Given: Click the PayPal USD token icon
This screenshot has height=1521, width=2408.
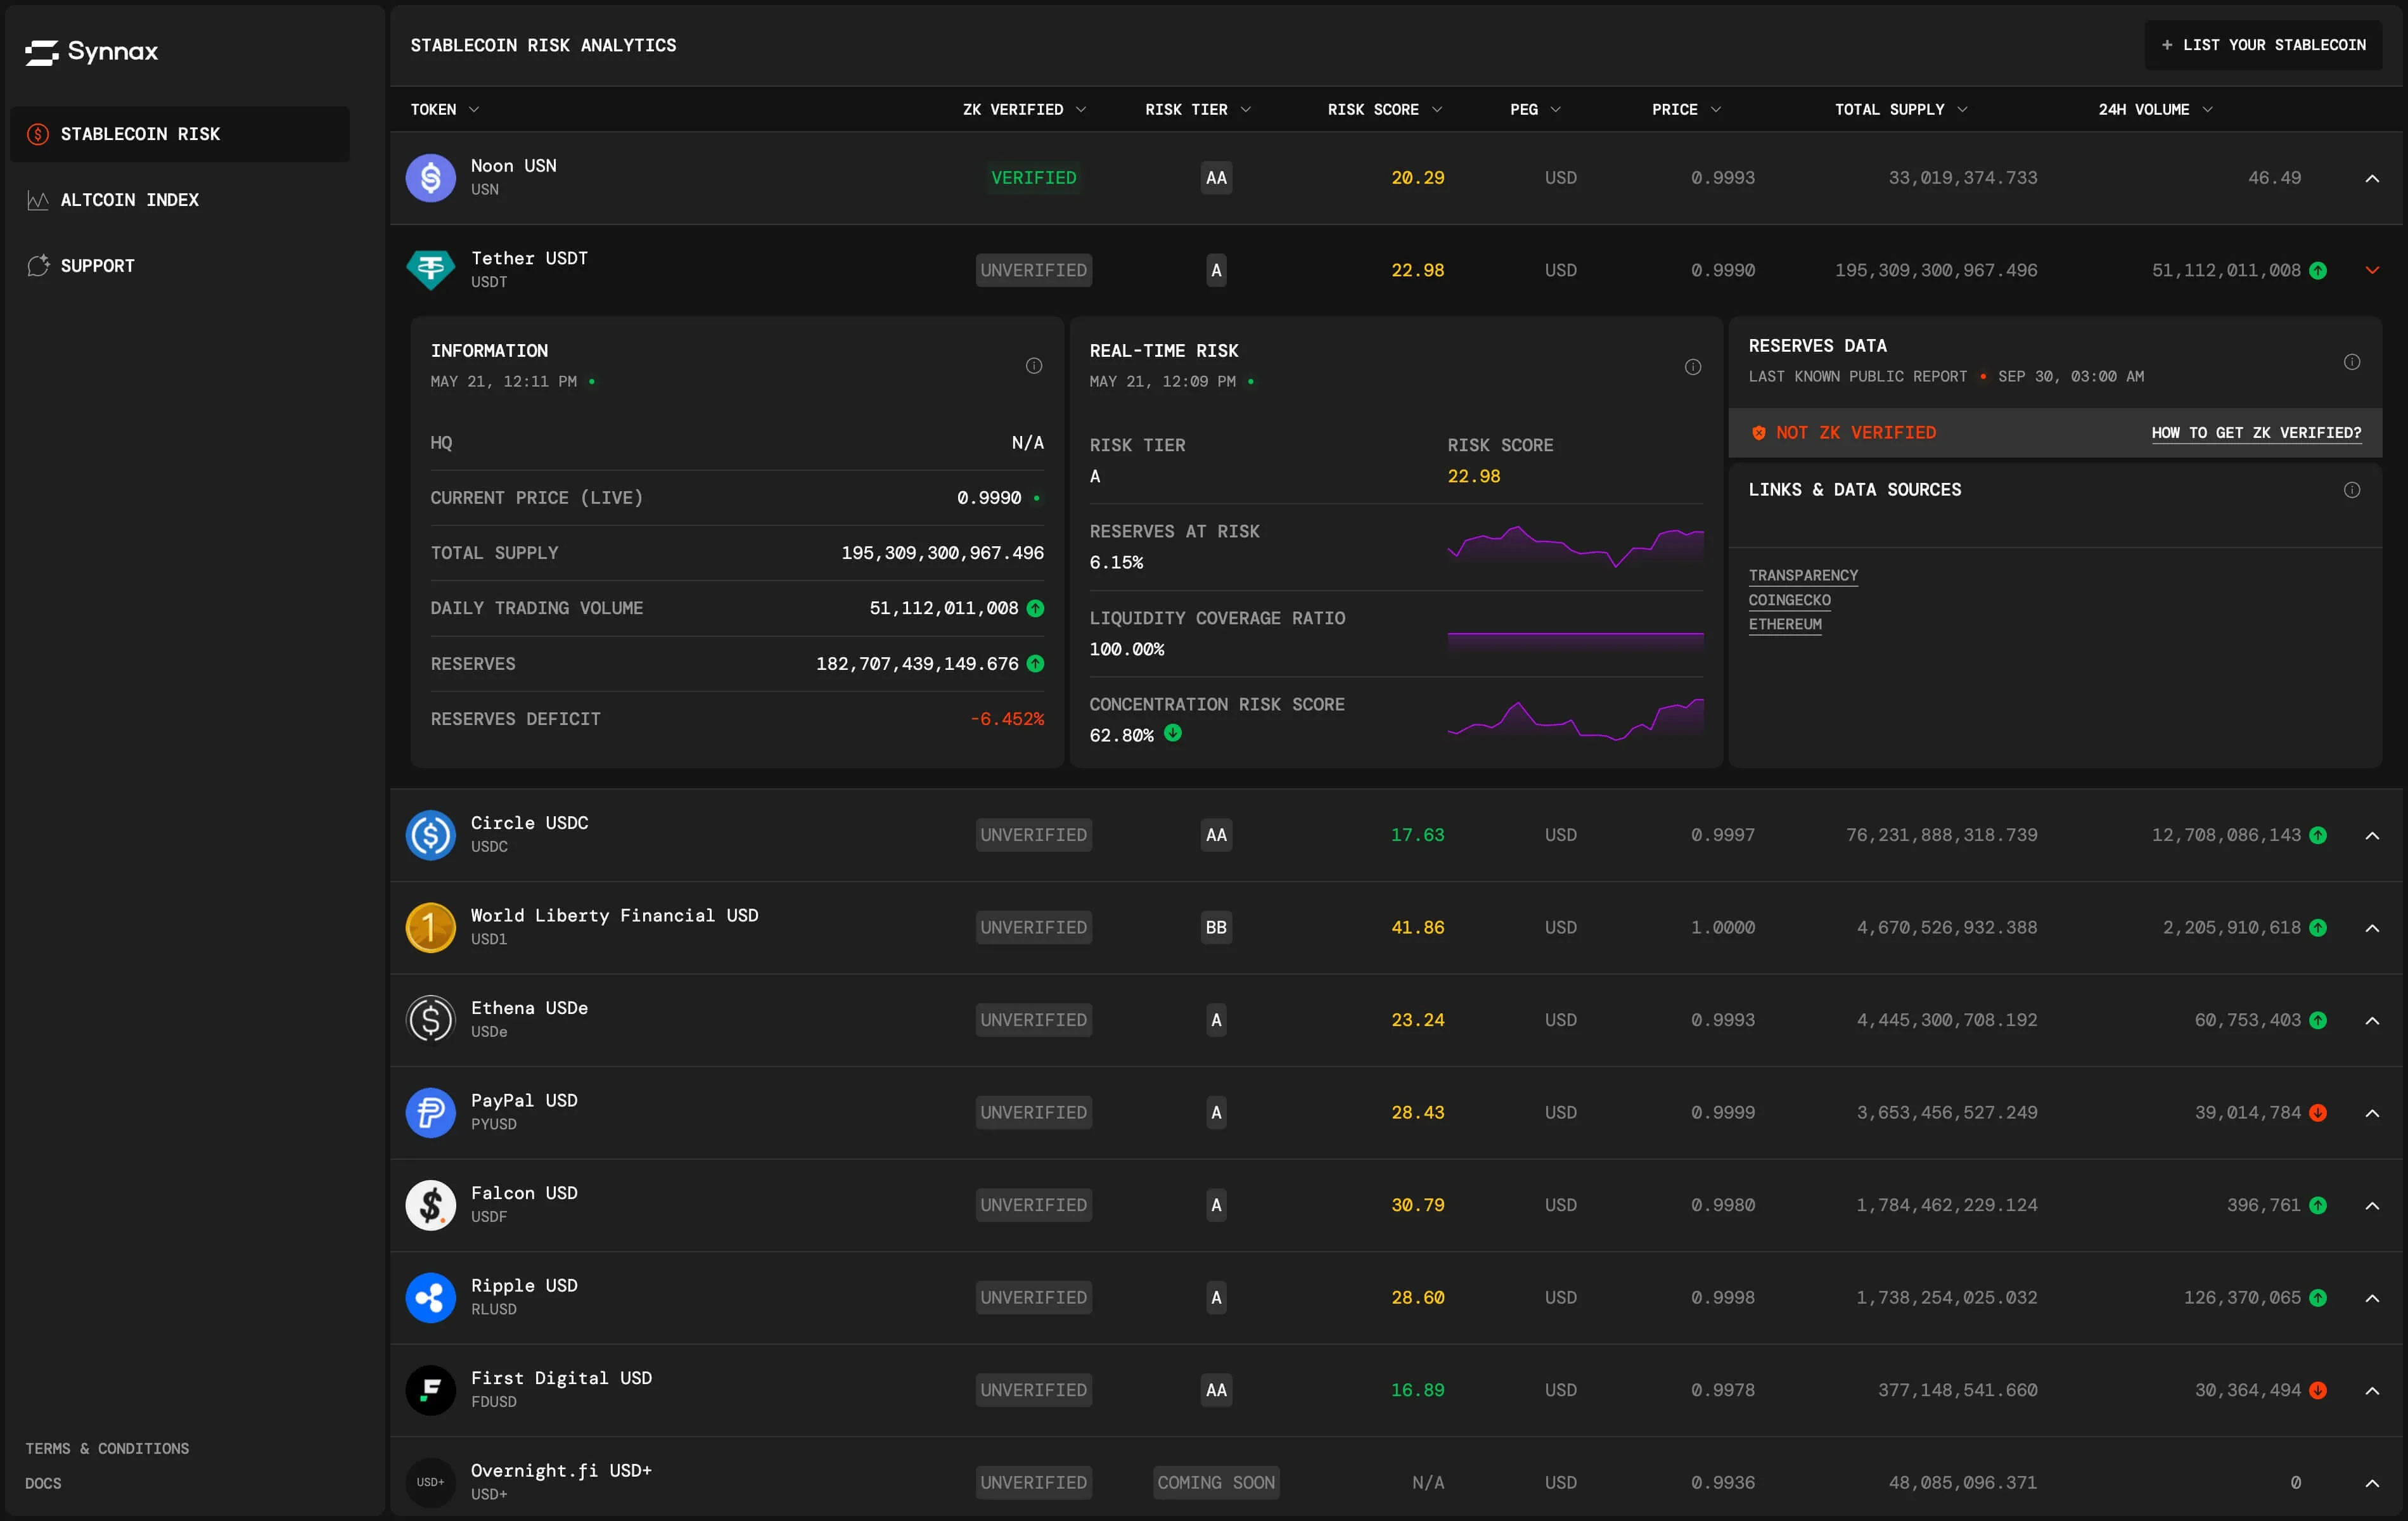Looking at the screenshot, I should (431, 1112).
